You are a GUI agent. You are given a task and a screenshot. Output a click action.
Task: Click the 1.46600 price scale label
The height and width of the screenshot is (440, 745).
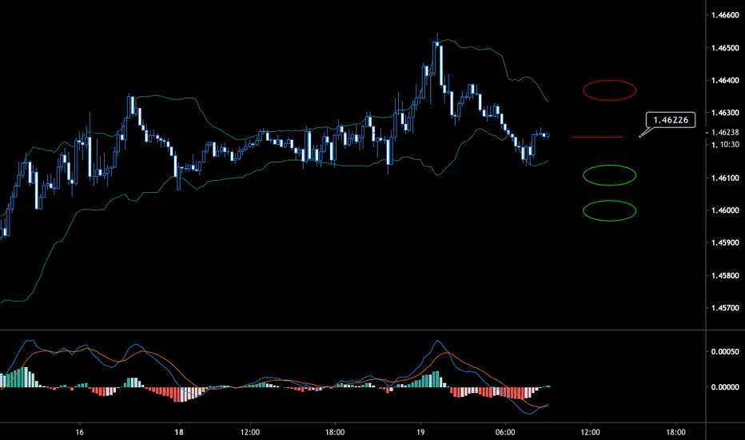tap(725, 15)
